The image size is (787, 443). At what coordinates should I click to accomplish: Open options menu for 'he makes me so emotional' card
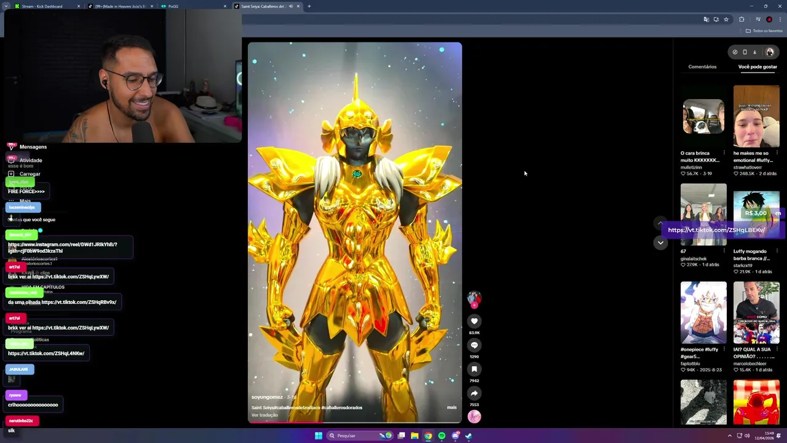click(777, 153)
